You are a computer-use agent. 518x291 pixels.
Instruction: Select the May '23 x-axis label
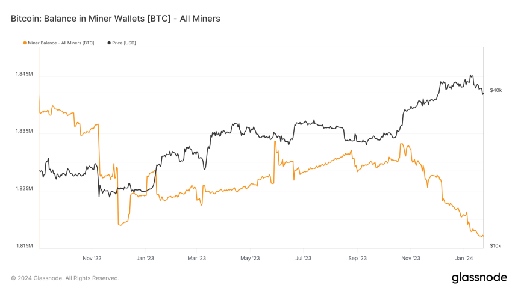(250, 258)
